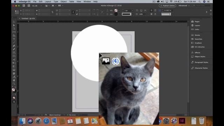
Task: Open the Window menu
Action: pos(87,1)
